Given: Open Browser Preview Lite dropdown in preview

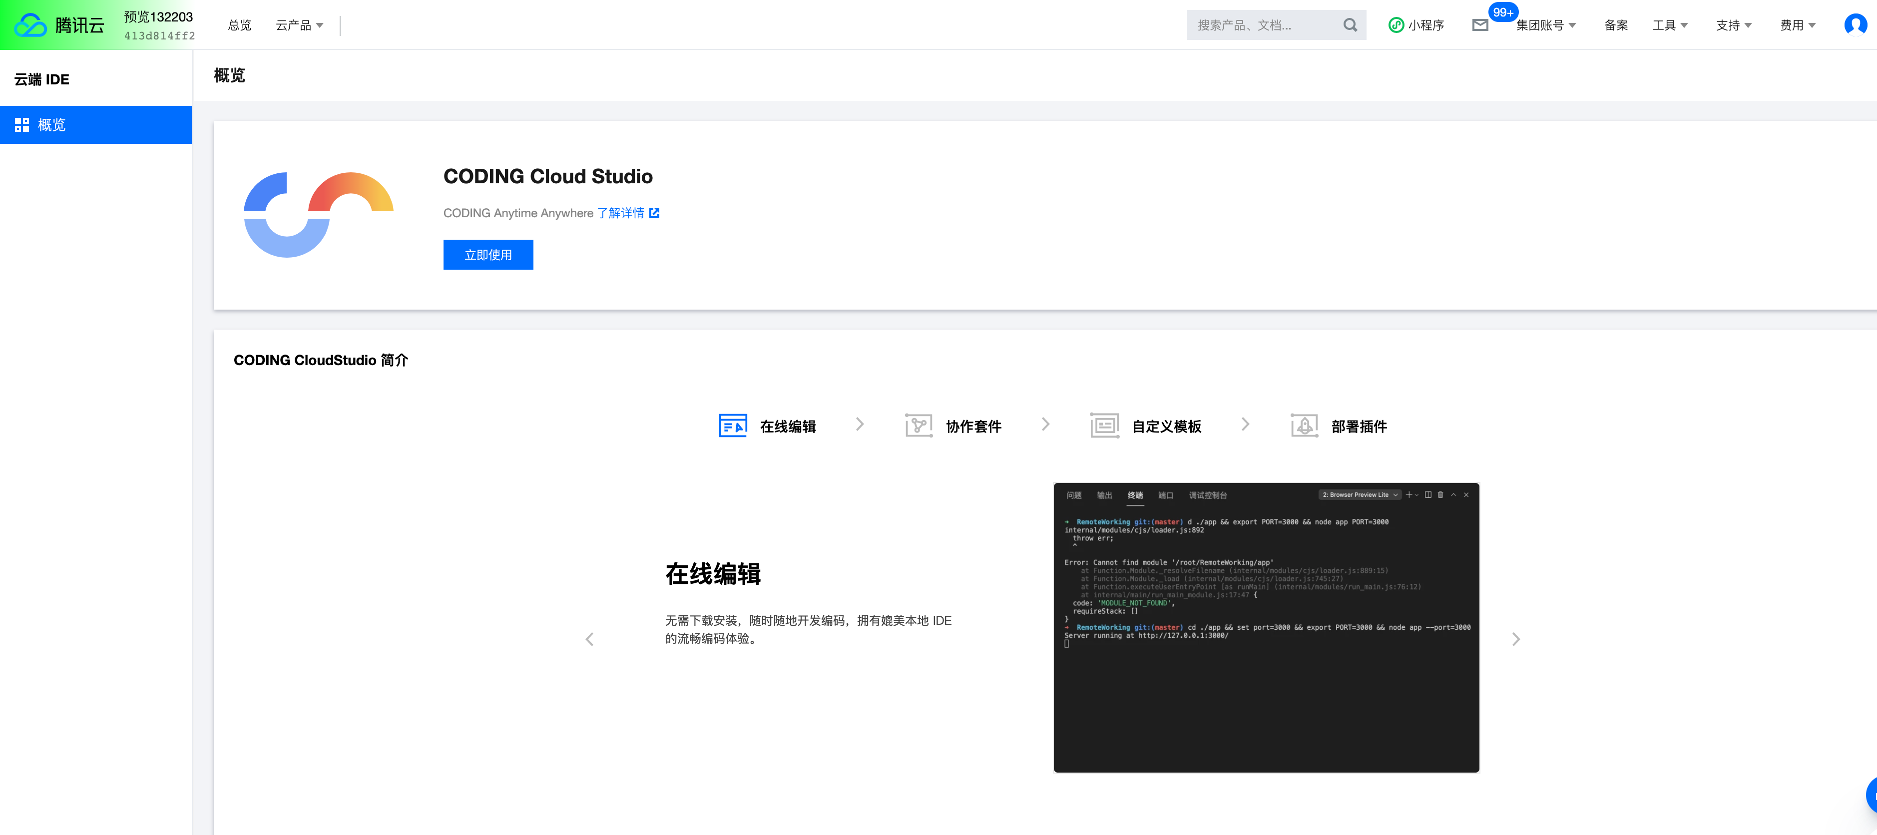Looking at the screenshot, I should tap(1360, 495).
